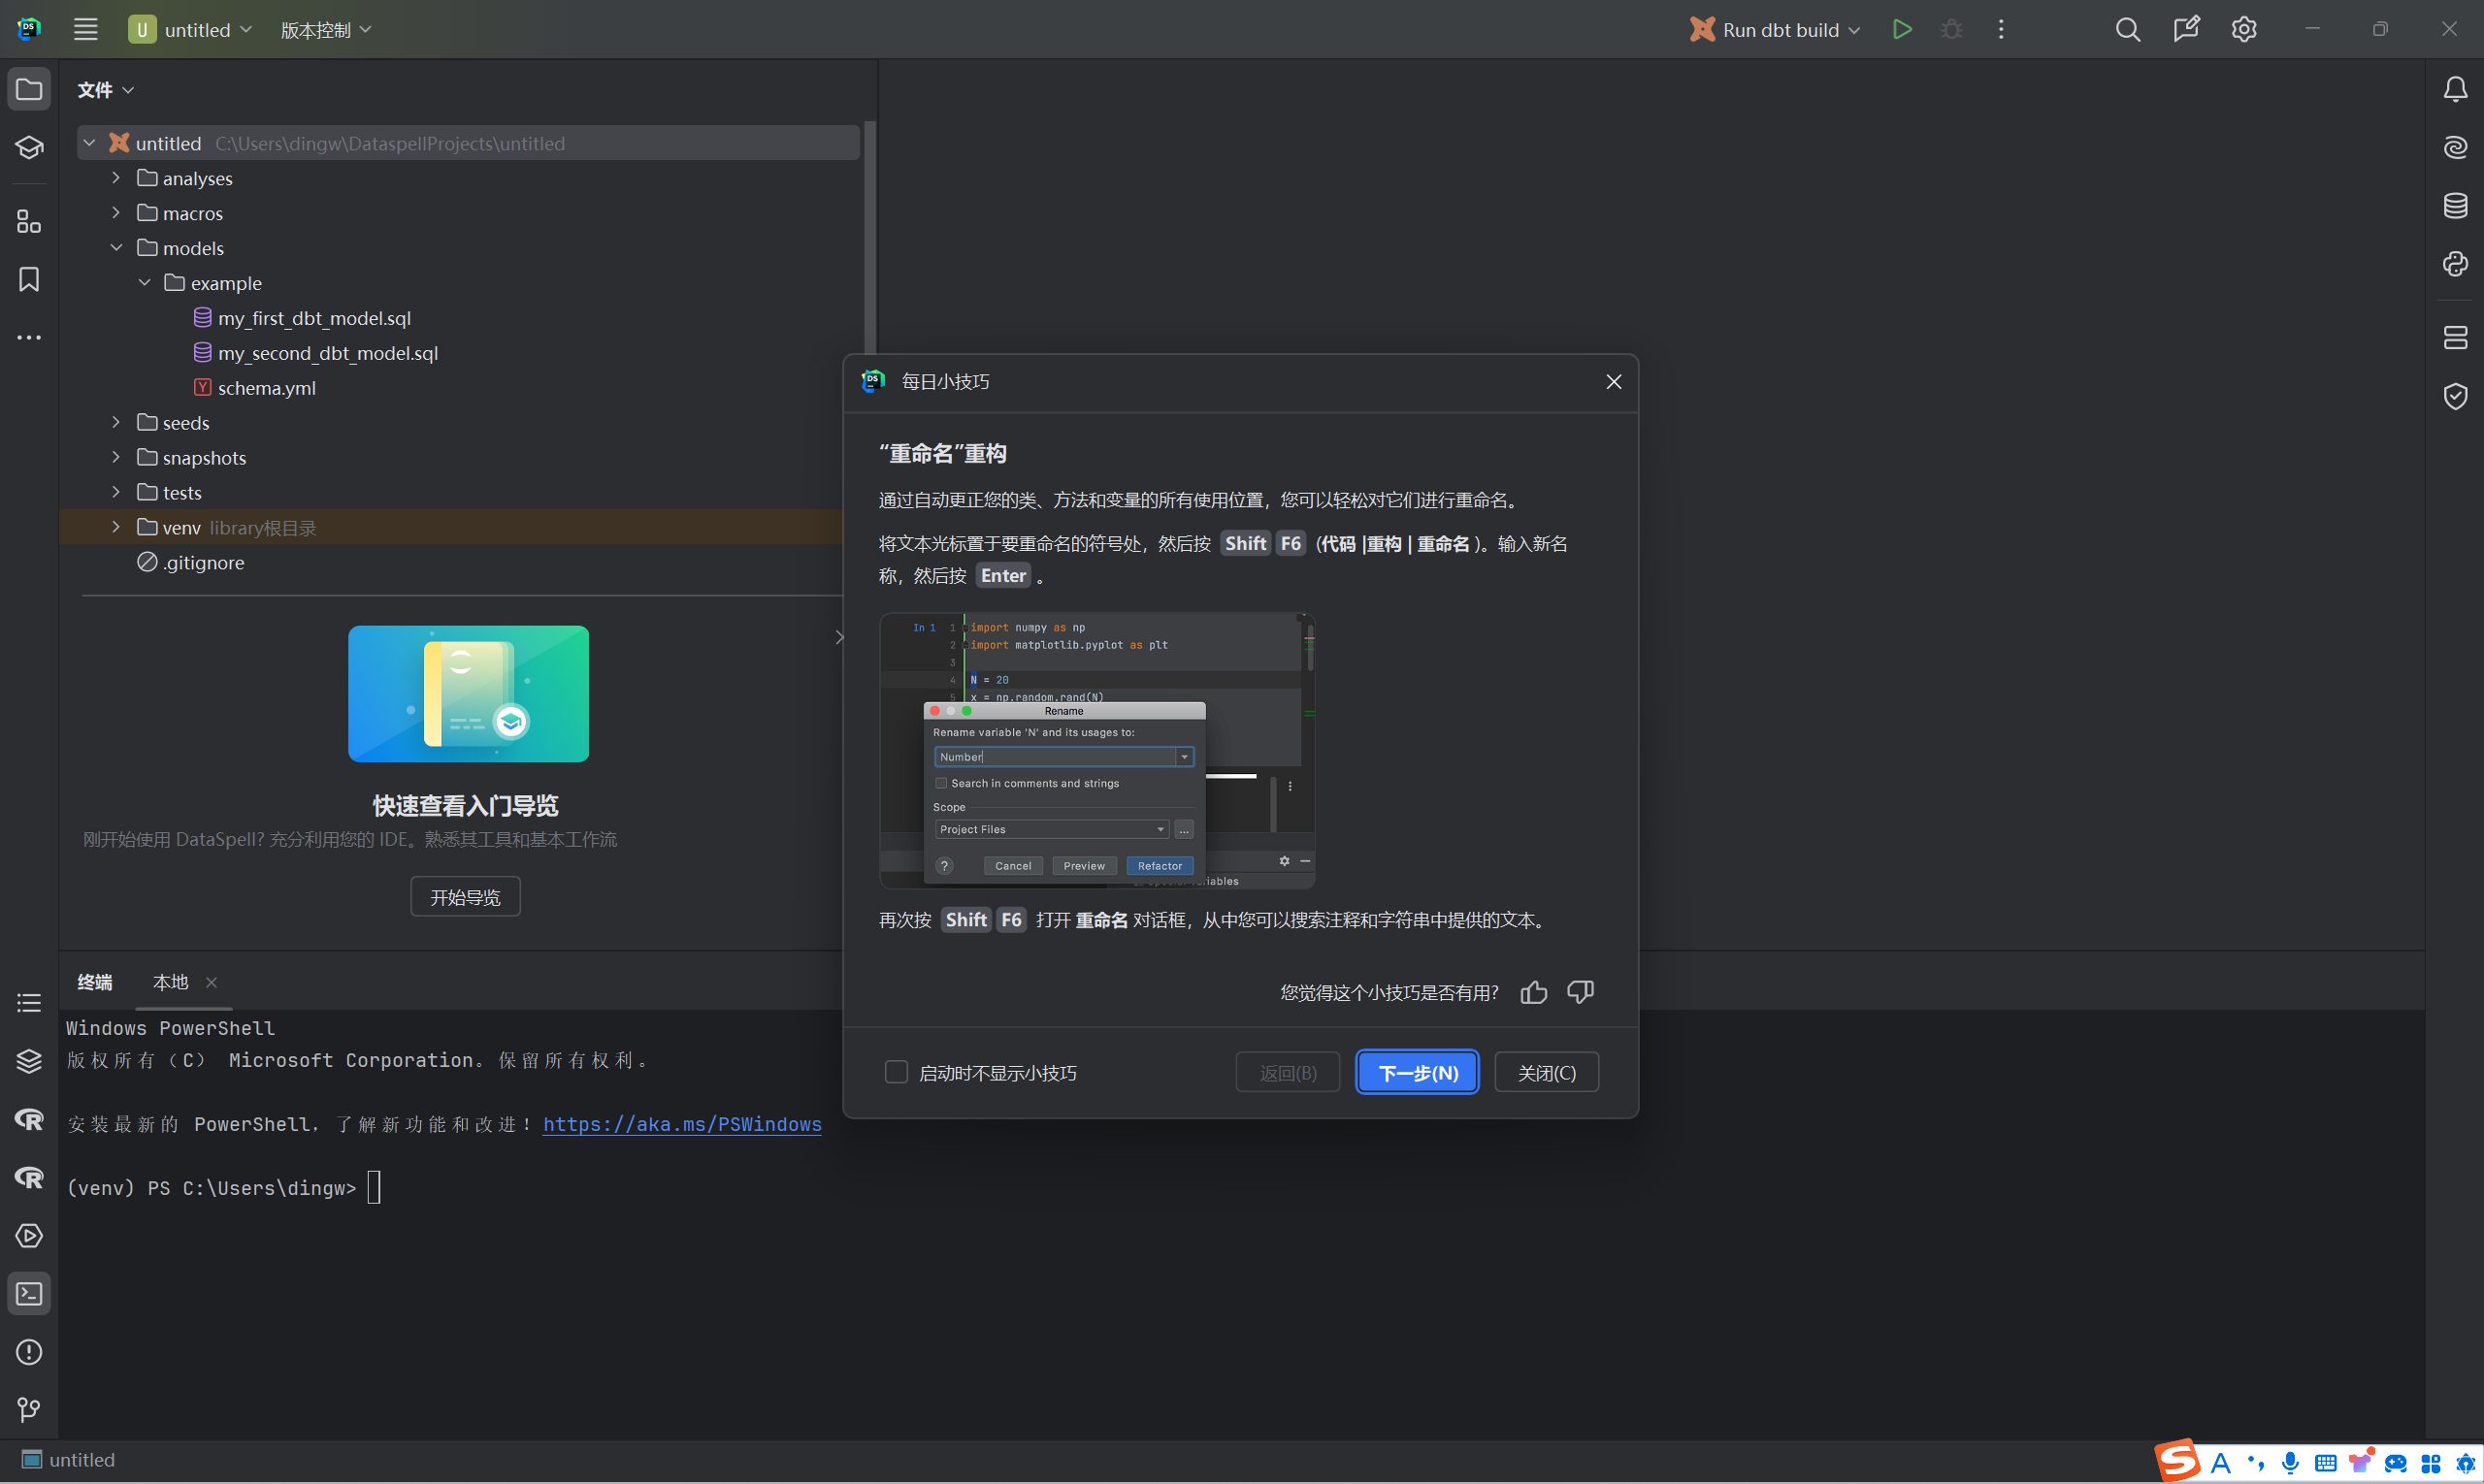The image size is (2484, 1484).
Task: Click the 下一步(N) button
Action: click(x=1417, y=1073)
